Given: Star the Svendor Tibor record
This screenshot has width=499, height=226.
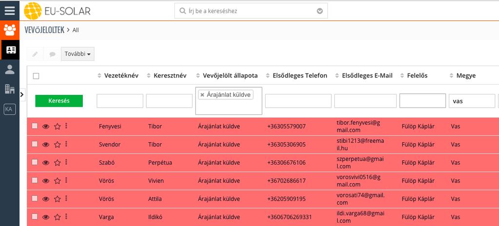Looking at the screenshot, I should point(58,145).
